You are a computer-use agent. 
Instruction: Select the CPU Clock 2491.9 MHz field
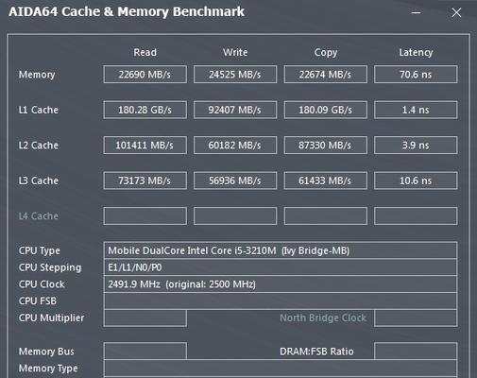coord(281,284)
